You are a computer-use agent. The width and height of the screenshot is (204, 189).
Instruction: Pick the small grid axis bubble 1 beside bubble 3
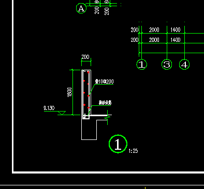(x=142, y=65)
